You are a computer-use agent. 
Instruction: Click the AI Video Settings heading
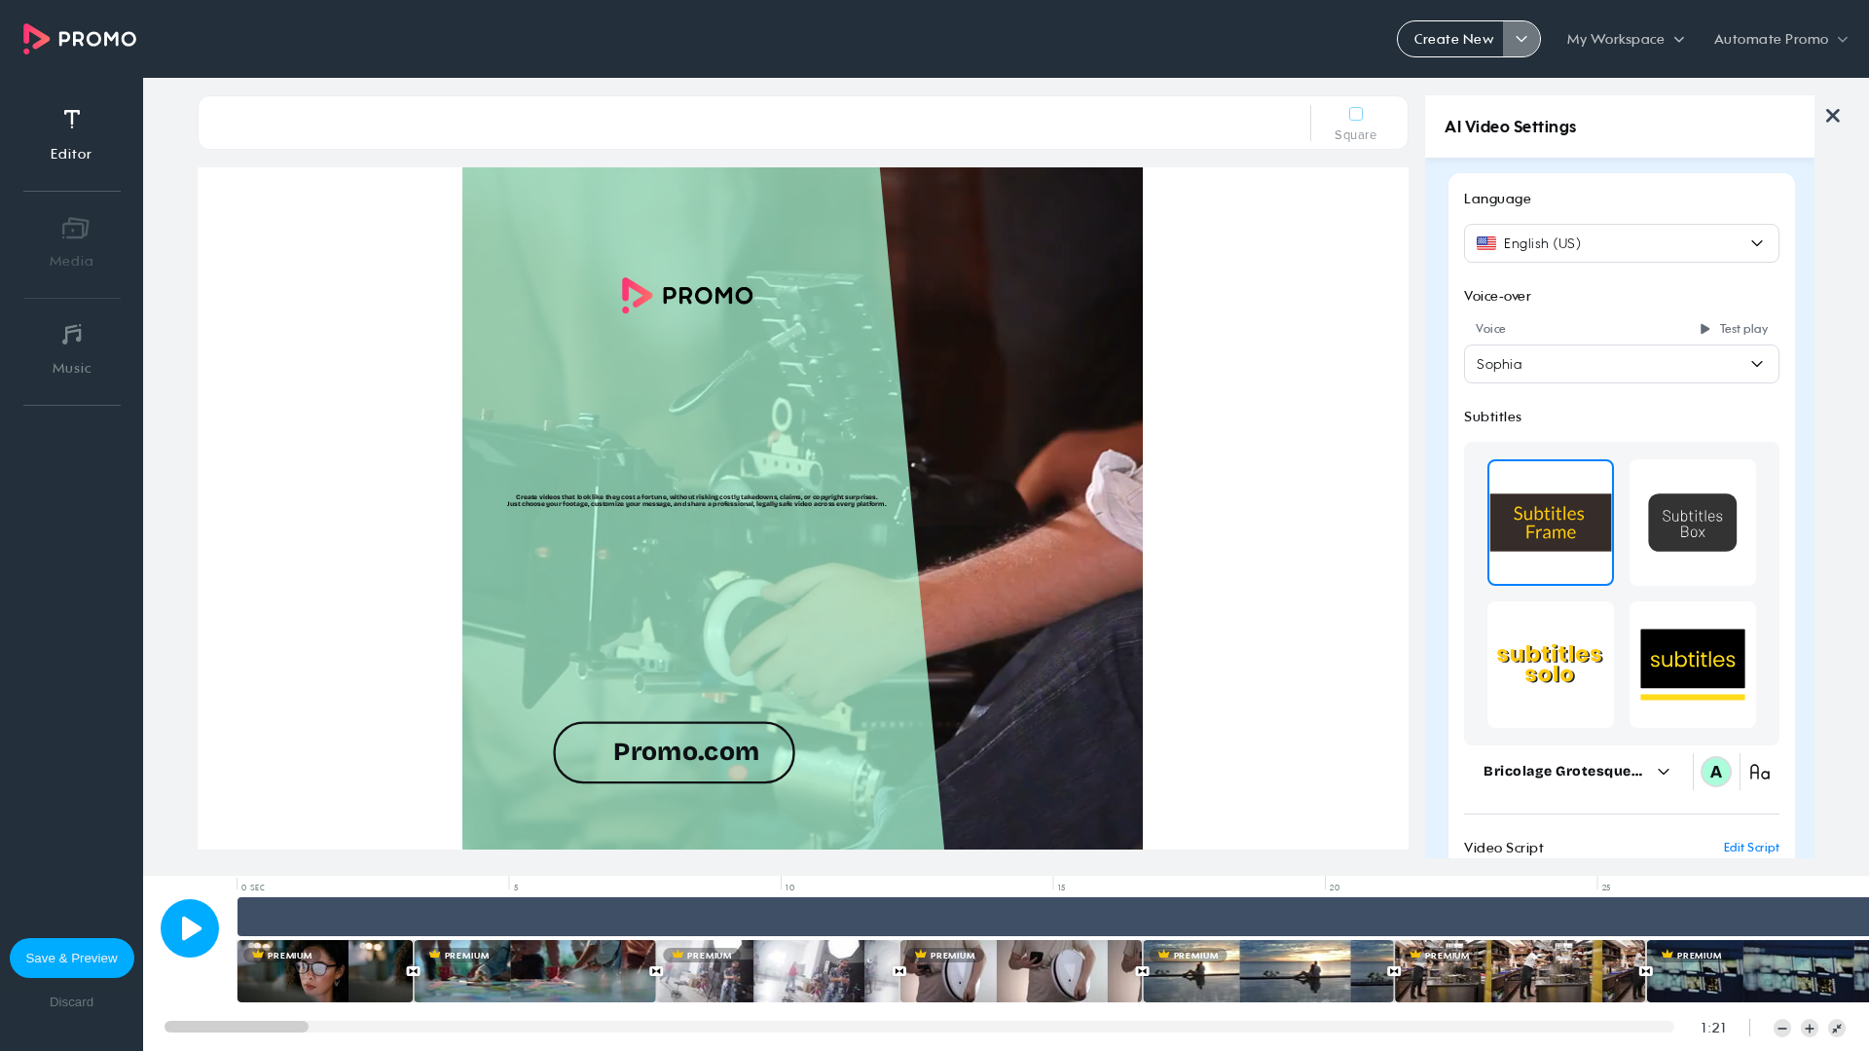point(1510,127)
